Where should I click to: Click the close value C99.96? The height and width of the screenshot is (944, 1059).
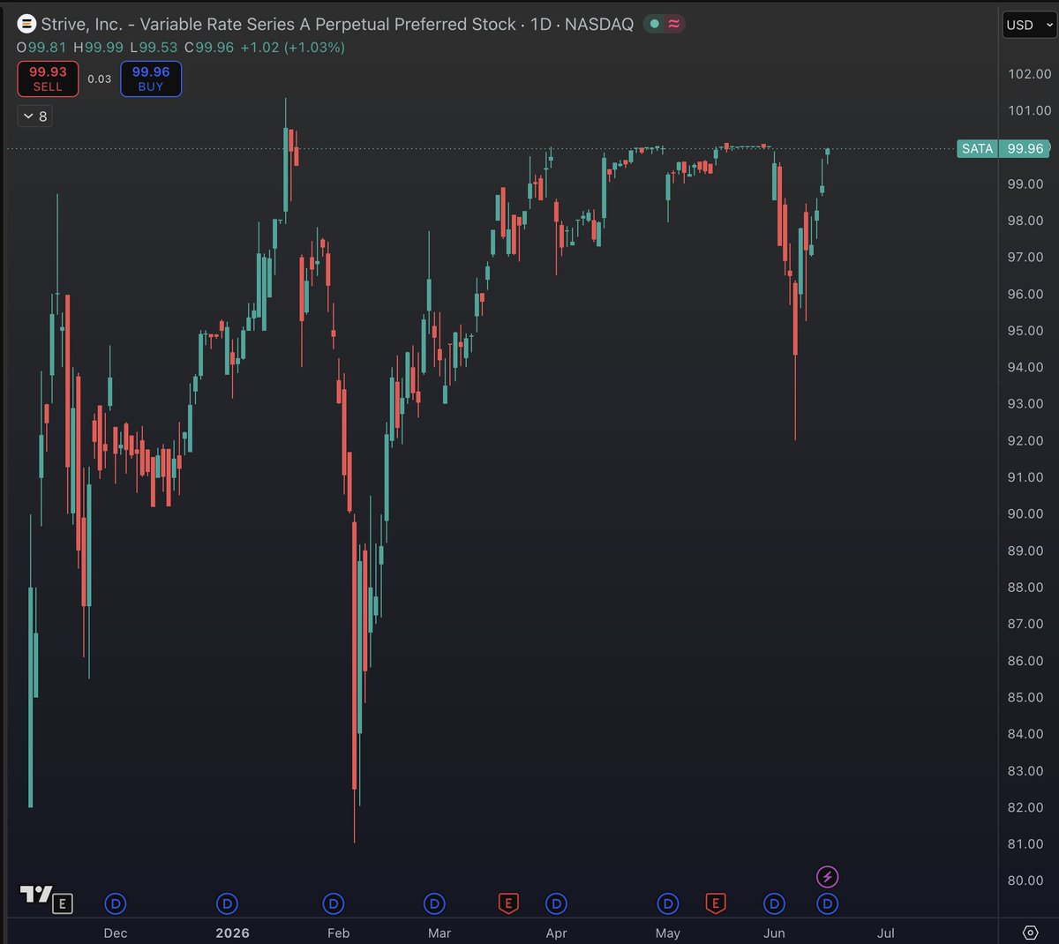(209, 48)
